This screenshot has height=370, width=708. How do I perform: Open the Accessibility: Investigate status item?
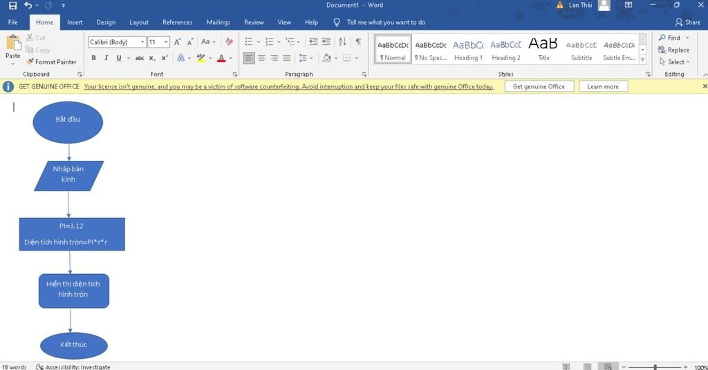[73, 367]
